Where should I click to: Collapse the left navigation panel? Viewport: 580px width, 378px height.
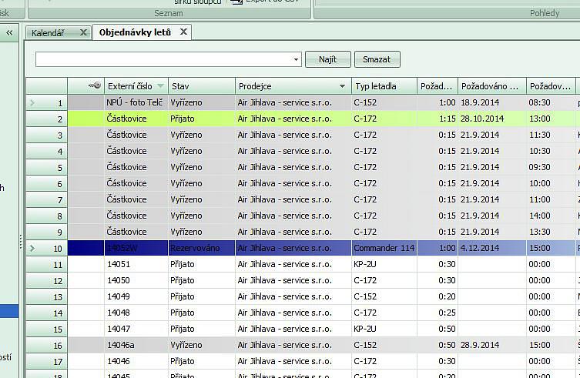point(10,32)
